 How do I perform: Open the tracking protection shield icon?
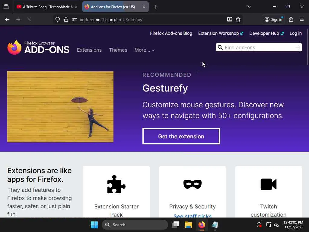point(58,20)
